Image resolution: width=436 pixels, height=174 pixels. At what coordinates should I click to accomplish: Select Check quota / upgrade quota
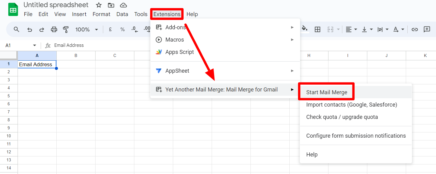(356, 117)
